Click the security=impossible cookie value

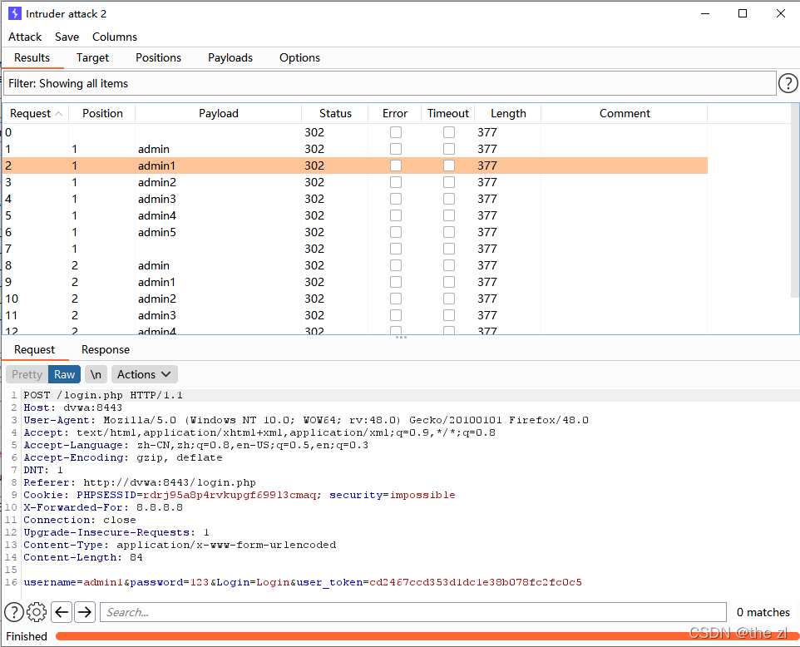point(422,495)
